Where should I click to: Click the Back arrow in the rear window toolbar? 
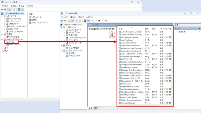2,9
